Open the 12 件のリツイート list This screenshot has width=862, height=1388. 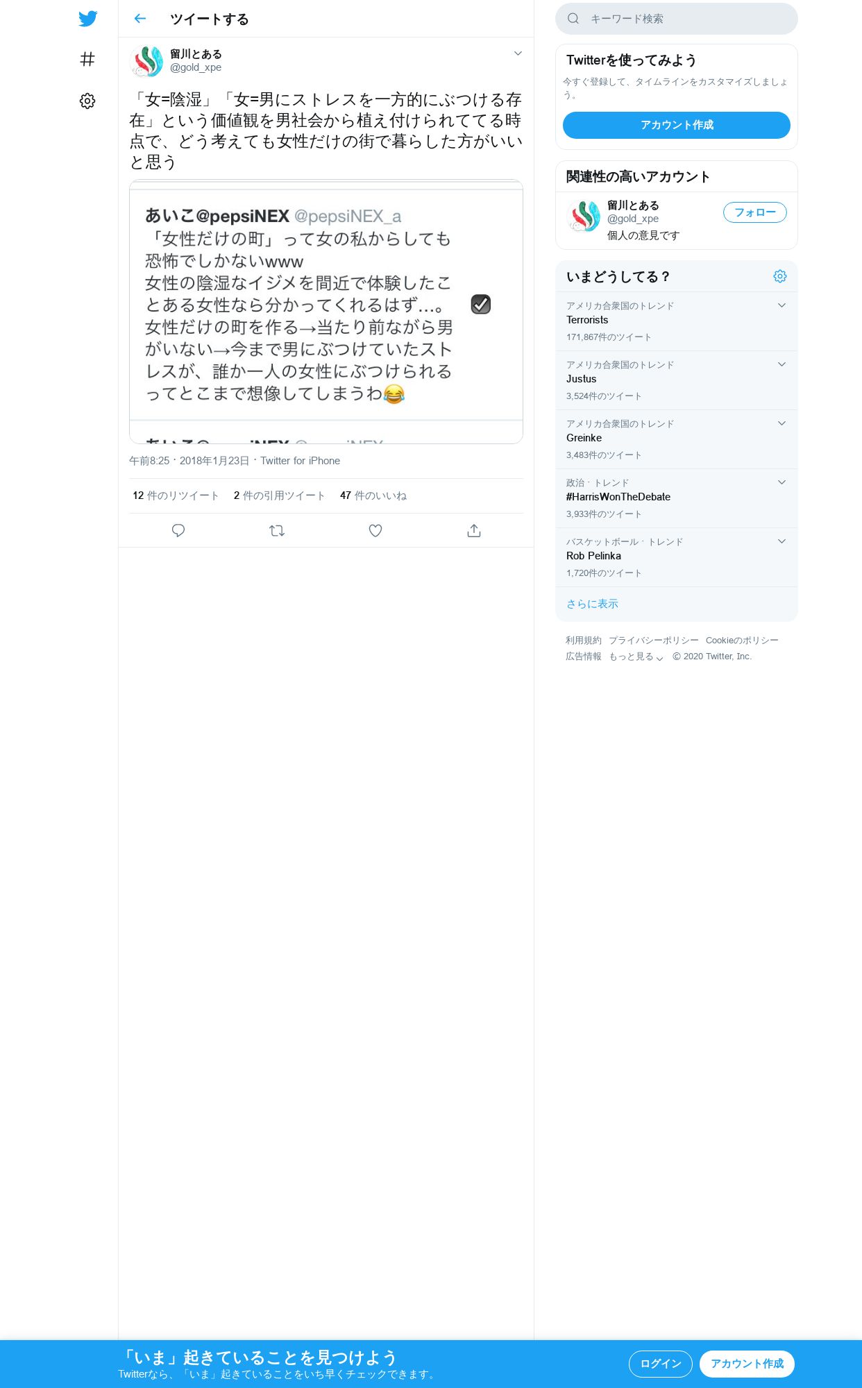coord(176,496)
